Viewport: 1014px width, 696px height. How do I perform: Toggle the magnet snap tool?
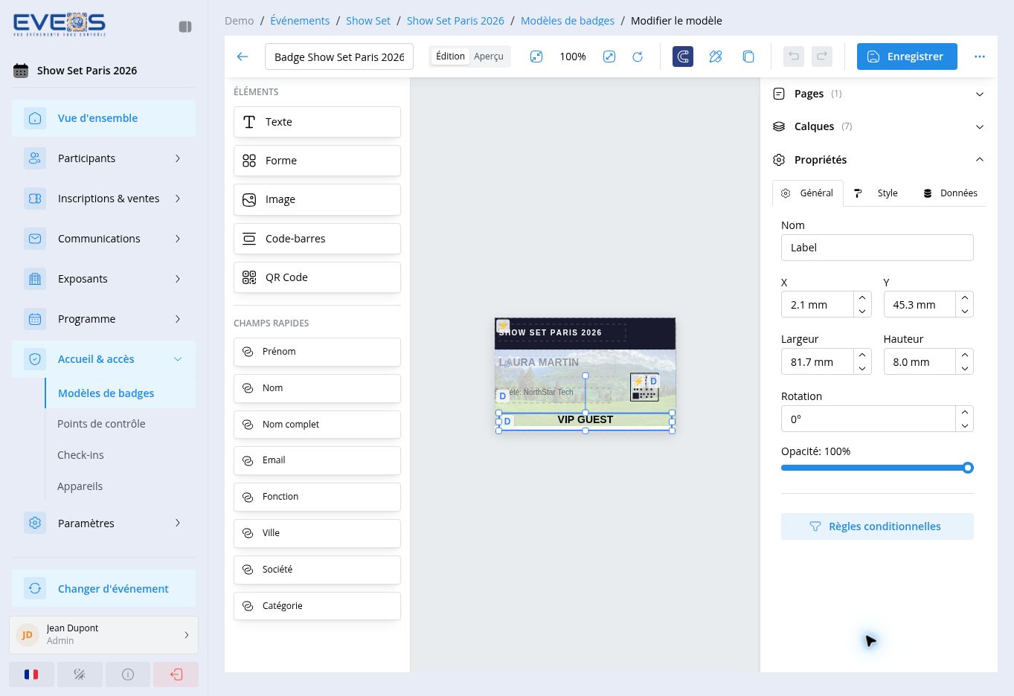(683, 57)
